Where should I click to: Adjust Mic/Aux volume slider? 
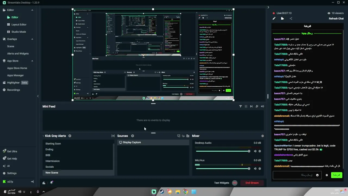click(222, 169)
